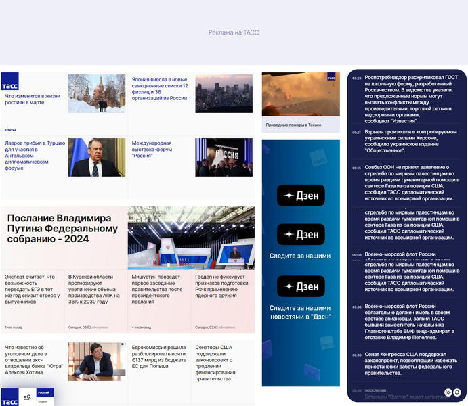Click the middle Дзен logo button
This screenshot has height=406, width=468.
tap(301, 235)
